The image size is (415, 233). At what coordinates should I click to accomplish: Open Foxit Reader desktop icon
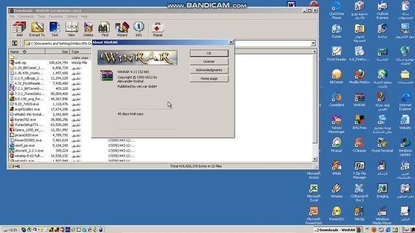click(x=337, y=54)
